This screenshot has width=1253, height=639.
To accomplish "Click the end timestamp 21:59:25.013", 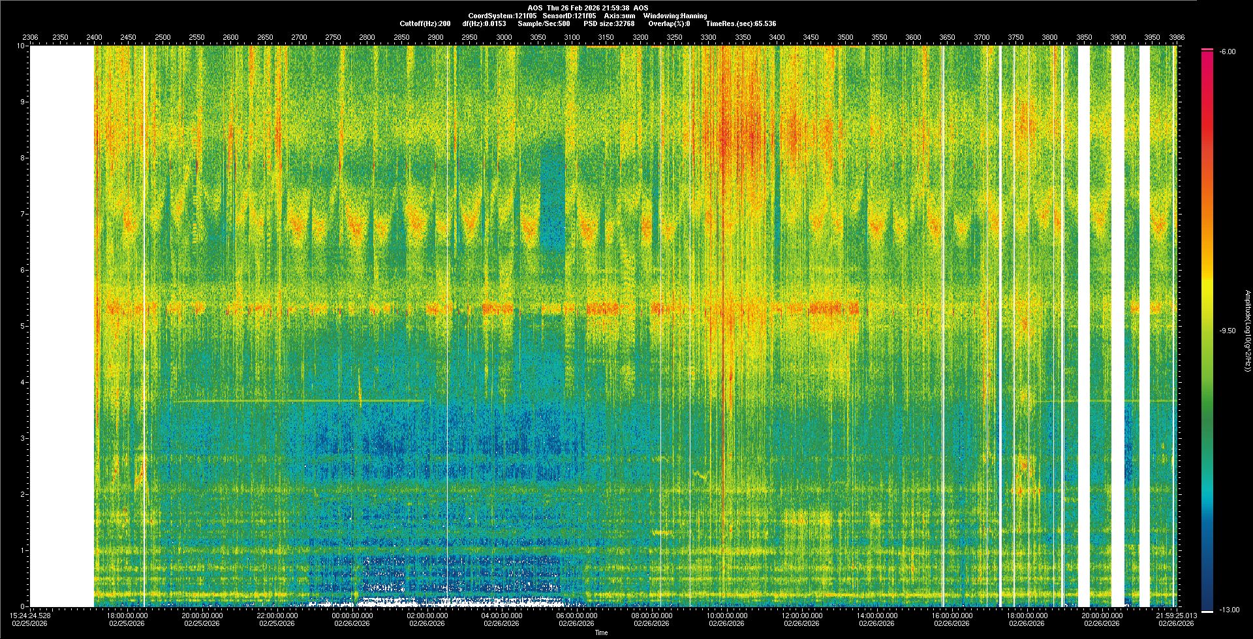I will coord(1177,615).
